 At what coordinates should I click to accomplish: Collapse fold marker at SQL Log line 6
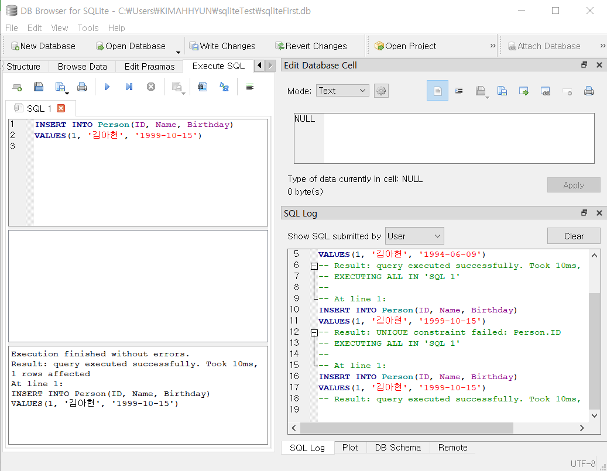point(314,266)
